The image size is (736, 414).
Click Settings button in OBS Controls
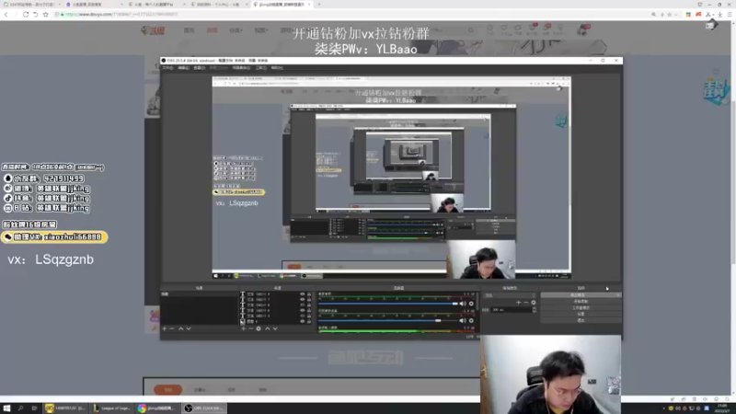581,314
